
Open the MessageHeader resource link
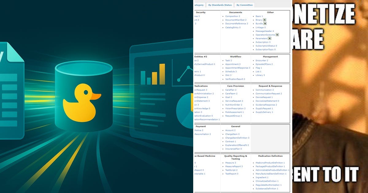[x=264, y=31]
